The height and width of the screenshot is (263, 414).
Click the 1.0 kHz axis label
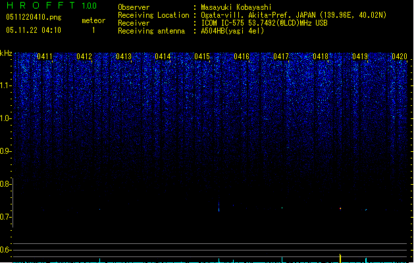(x=5, y=118)
